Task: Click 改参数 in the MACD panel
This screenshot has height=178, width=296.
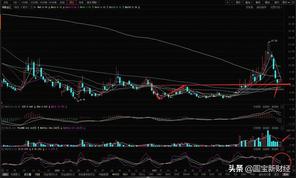Action: point(257,107)
